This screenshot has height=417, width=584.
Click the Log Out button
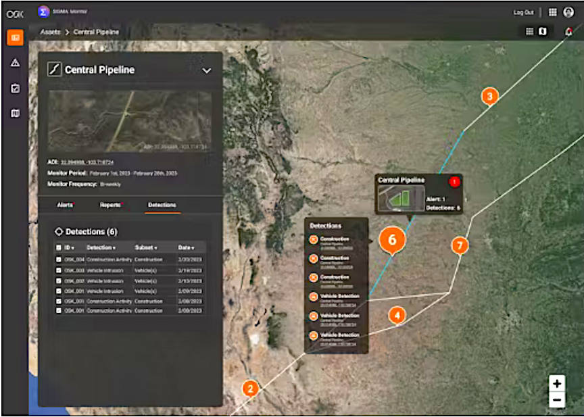(523, 12)
